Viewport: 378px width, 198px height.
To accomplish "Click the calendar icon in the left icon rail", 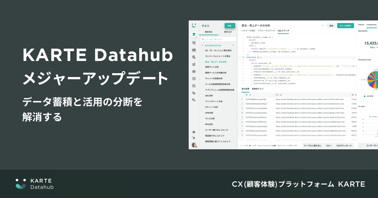I will [x=194, y=86].
